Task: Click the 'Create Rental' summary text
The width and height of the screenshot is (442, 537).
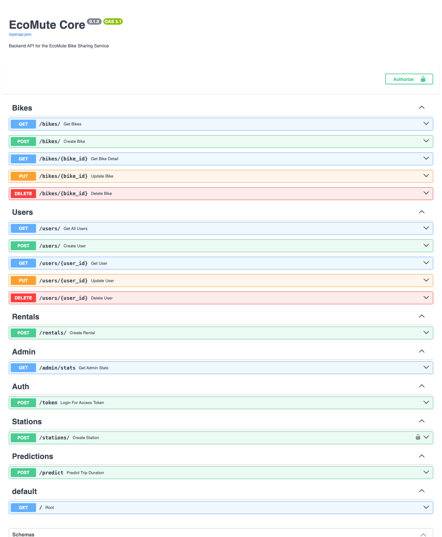Action: tap(82, 333)
